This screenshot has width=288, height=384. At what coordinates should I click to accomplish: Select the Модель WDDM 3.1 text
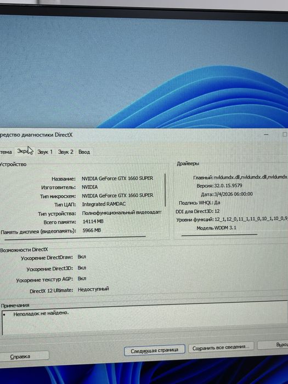(x=216, y=228)
